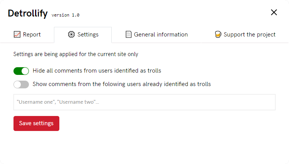Click the "Hide all comments" label text
289x164 pixels.
coord(97,71)
